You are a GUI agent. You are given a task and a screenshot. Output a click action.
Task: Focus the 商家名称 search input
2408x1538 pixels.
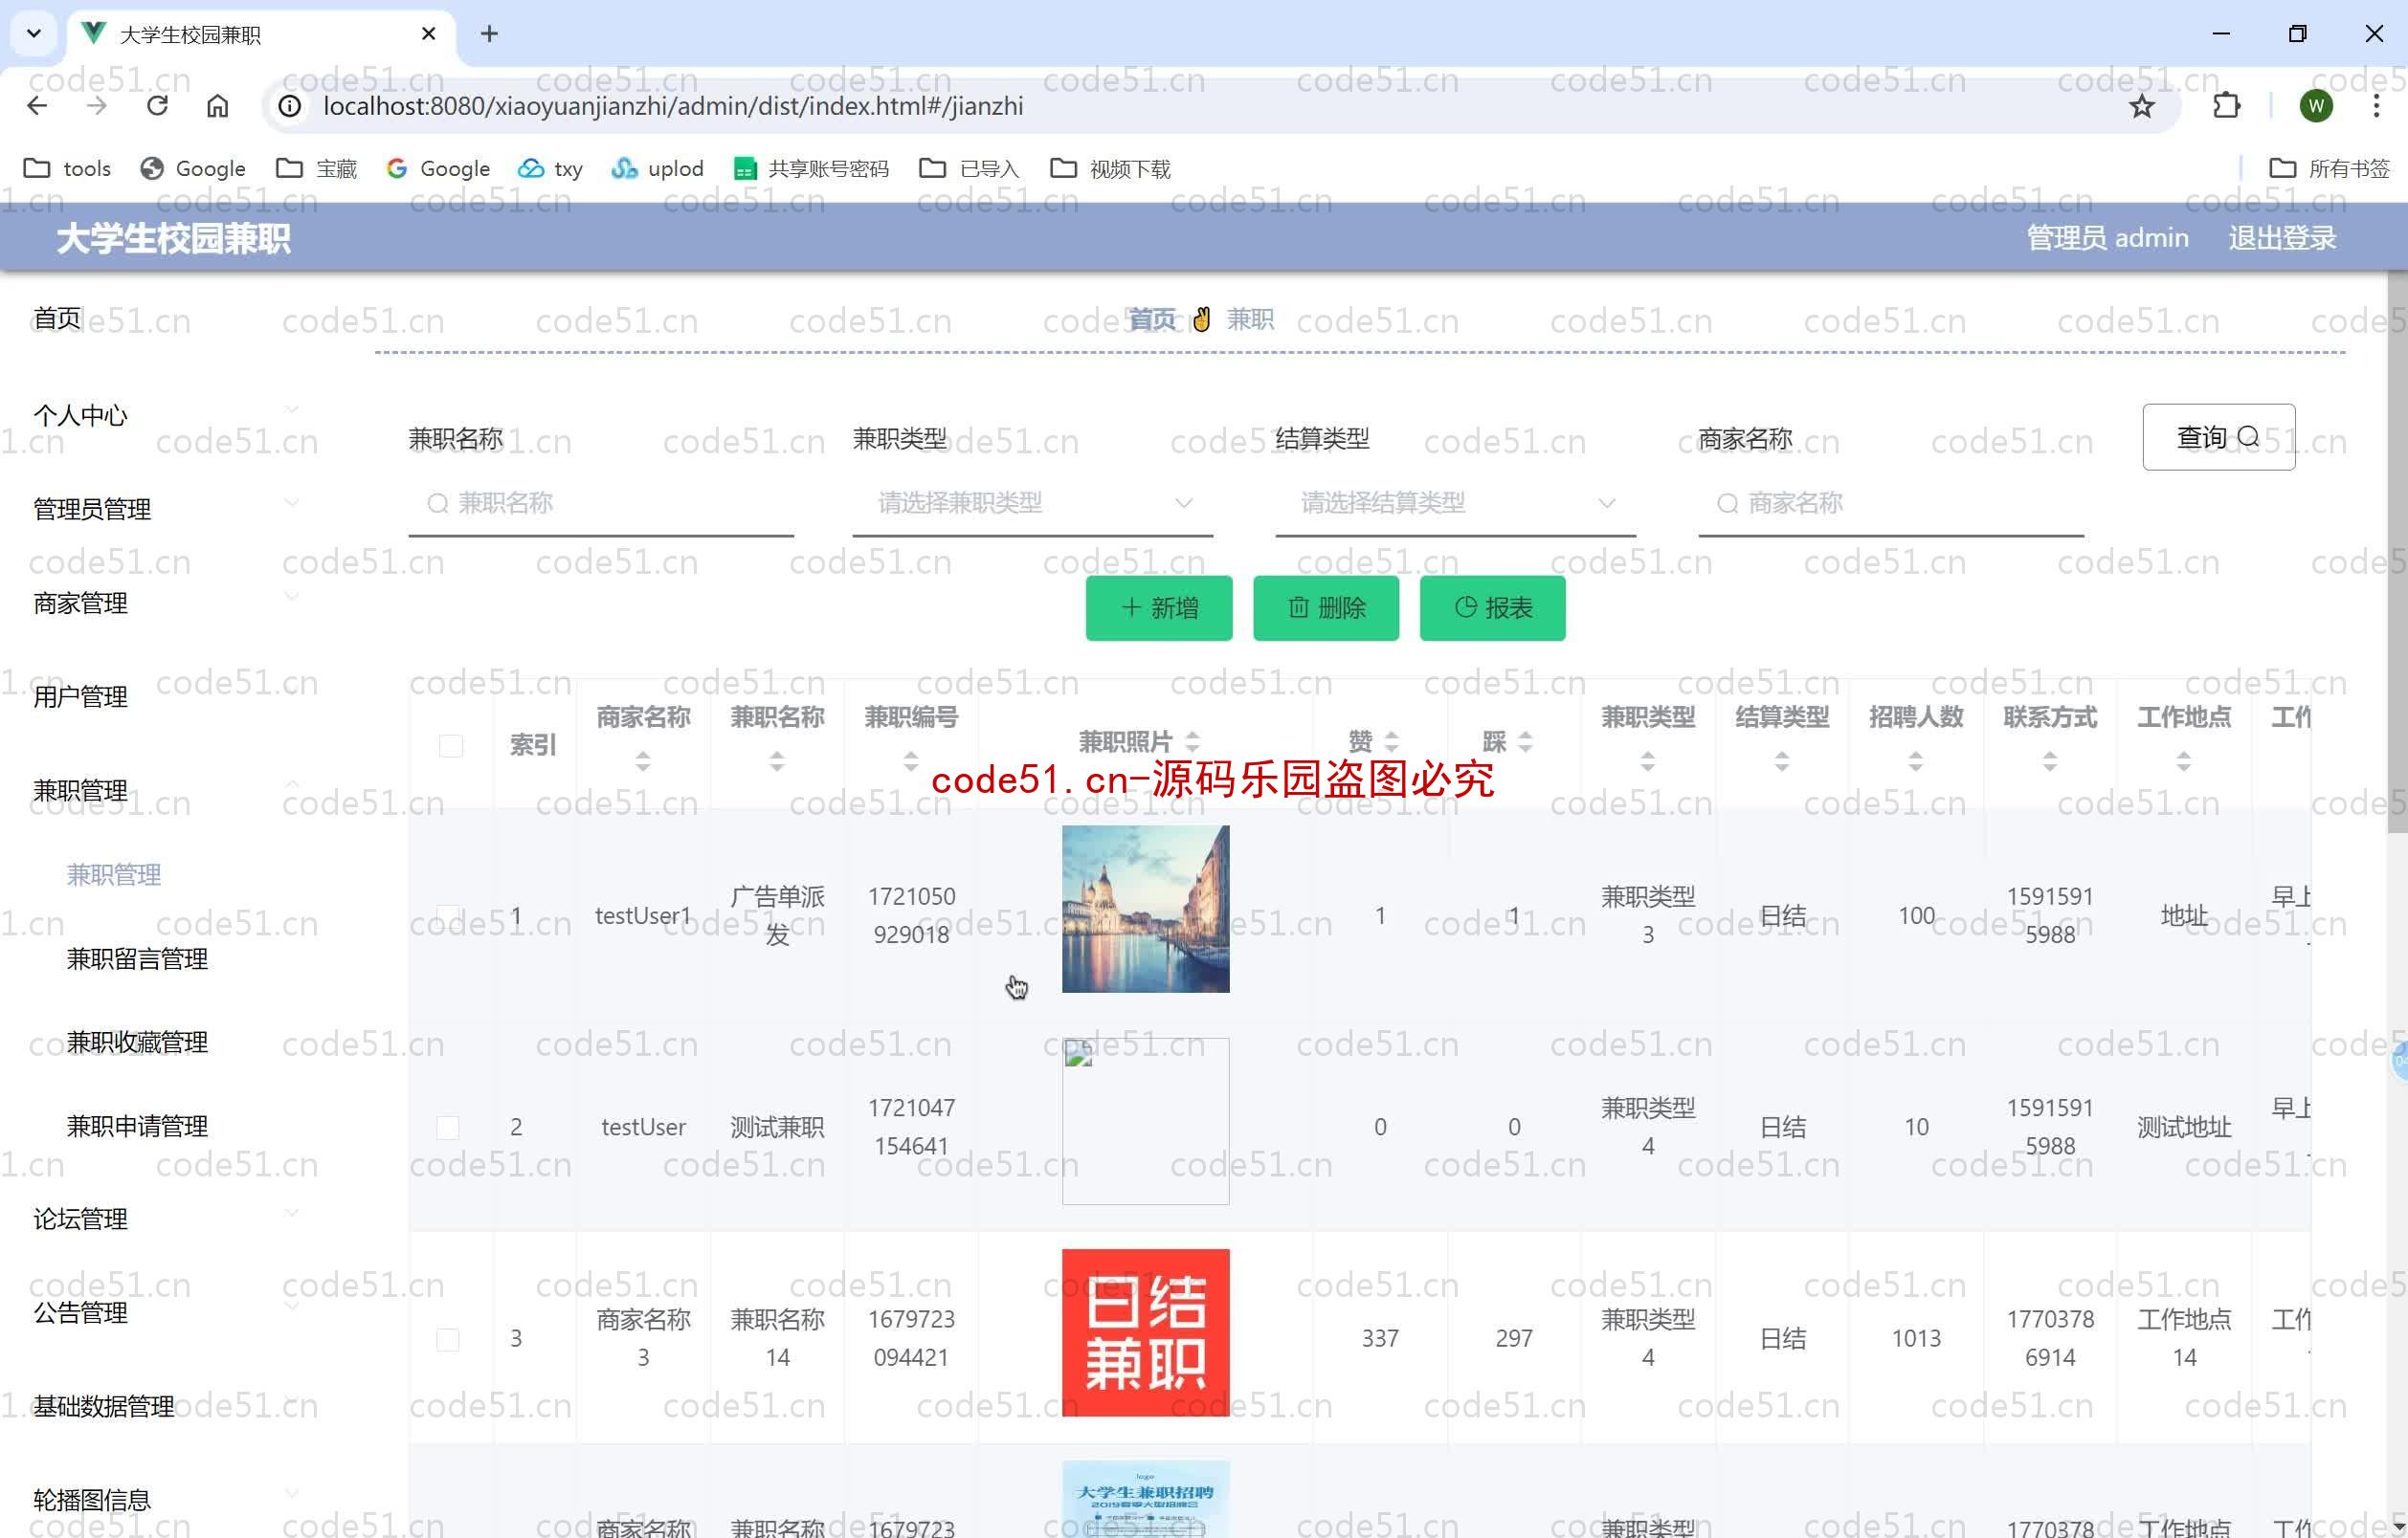(x=1891, y=503)
